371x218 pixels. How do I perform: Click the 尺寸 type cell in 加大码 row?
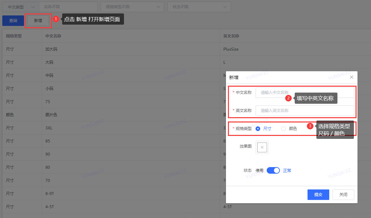tap(22, 49)
